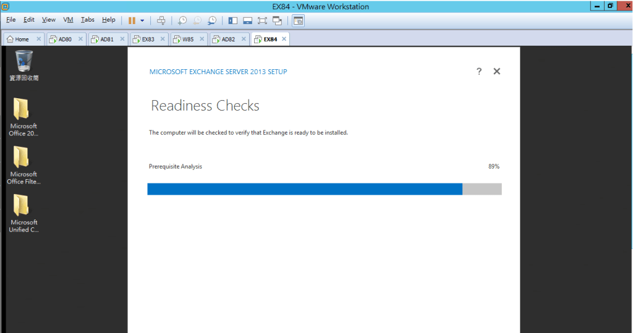Toggle the library sidebar view icon
The image size is (633, 333).
pyautogui.click(x=233, y=20)
